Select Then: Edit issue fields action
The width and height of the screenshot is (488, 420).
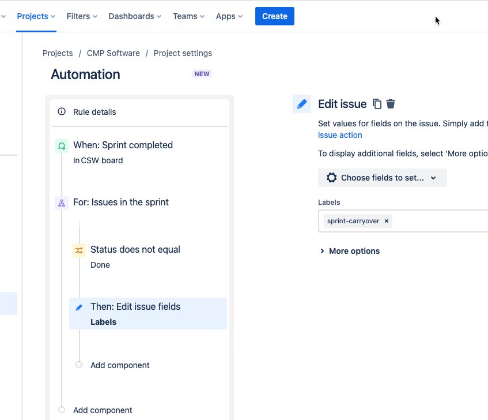148,314
